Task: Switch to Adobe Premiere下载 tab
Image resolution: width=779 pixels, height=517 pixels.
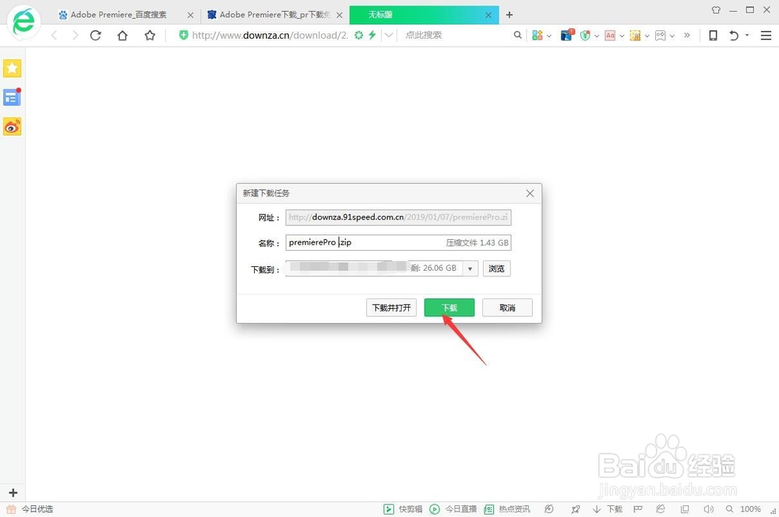Action: [x=275, y=15]
